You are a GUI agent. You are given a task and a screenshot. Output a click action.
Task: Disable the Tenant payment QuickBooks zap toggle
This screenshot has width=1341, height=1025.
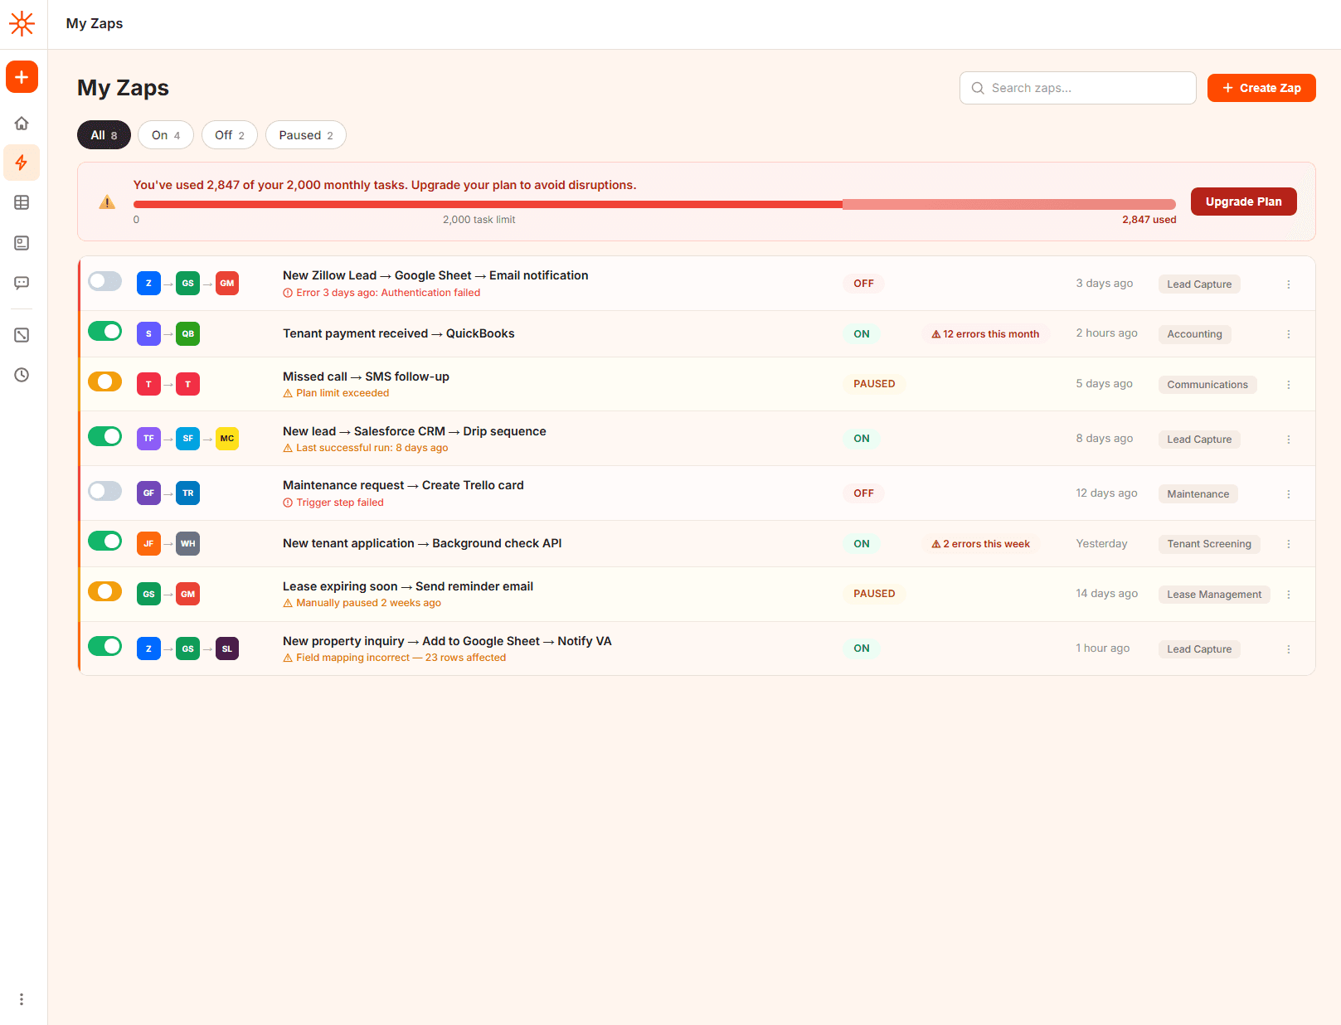pyautogui.click(x=104, y=331)
